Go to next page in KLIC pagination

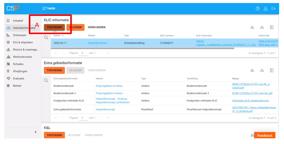101,53
